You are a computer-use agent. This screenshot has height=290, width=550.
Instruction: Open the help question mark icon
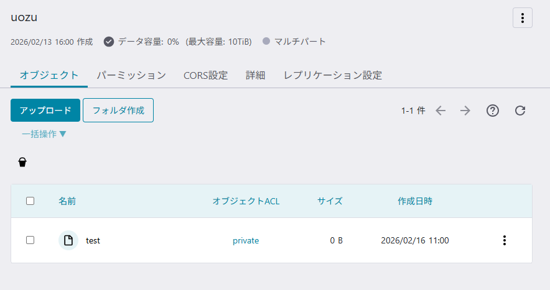[x=493, y=111]
